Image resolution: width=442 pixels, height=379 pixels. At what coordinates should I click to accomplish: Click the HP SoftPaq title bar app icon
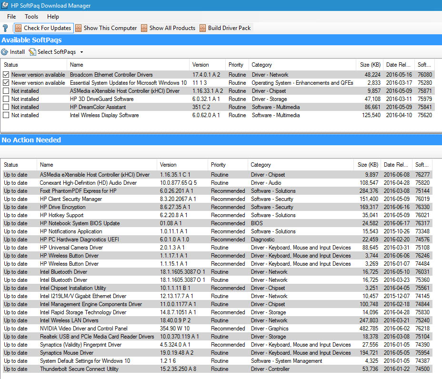pyautogui.click(x=6, y=6)
